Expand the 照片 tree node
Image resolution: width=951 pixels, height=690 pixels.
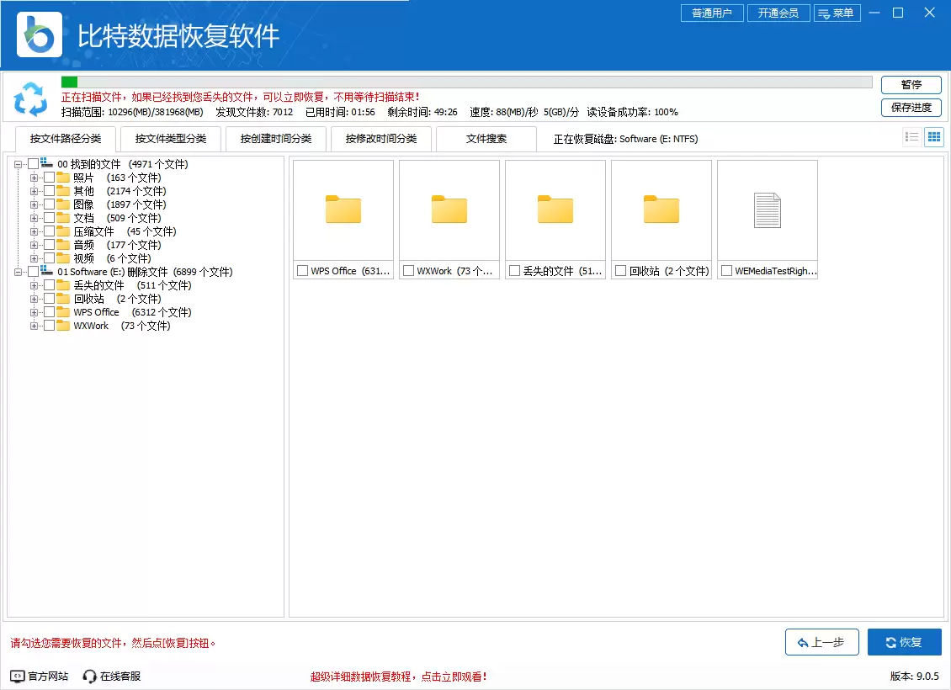click(x=32, y=177)
